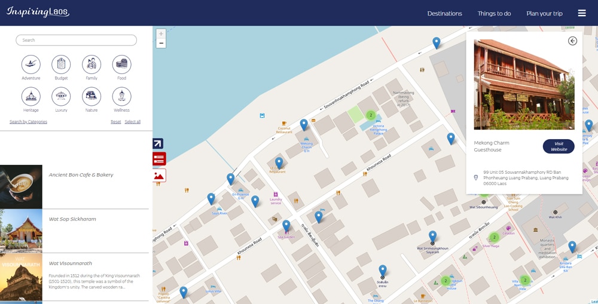Click the map pin near Kiridara Villa Ban Khili
The width and height of the screenshot is (598, 304).
click(x=572, y=247)
